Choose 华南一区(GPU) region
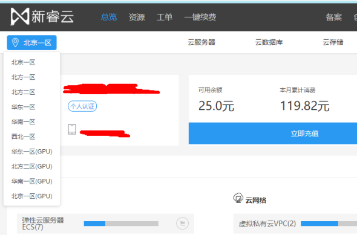Screen dimensions: 357x235 [x=32, y=181]
